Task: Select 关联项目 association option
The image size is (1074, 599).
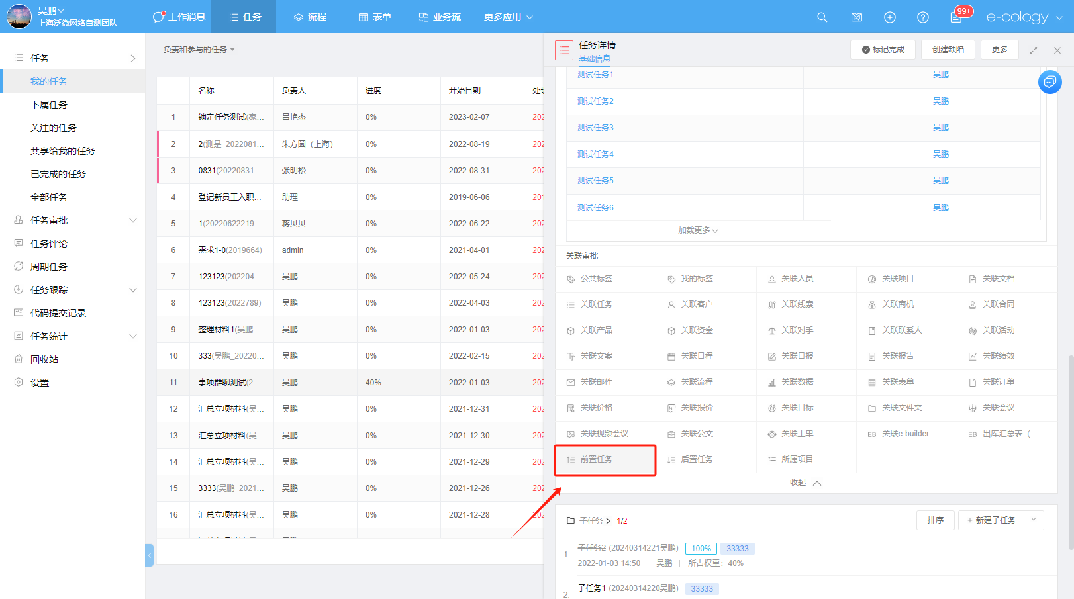Action: (906, 279)
